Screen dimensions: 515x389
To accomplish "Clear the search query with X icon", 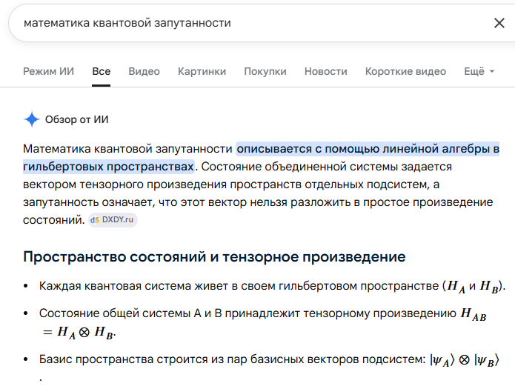I will click(x=499, y=23).
